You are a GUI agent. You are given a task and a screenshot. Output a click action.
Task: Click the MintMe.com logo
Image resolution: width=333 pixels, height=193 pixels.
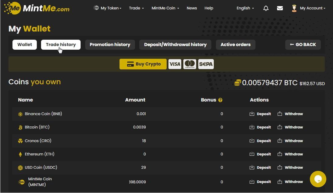(37, 8)
